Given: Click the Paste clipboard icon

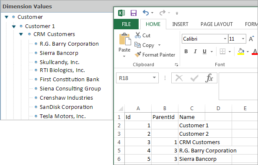Looking at the screenshot, I should point(125,39).
